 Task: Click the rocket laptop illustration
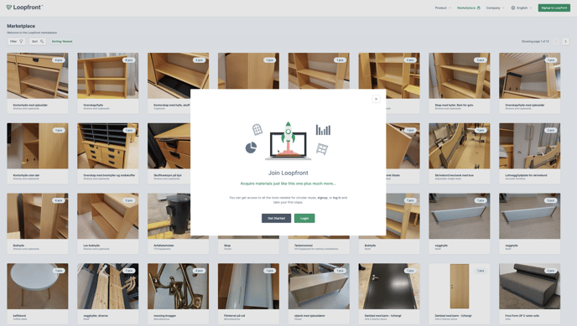pyautogui.click(x=288, y=141)
